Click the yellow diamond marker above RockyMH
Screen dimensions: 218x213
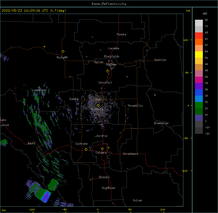pyautogui.click(x=63, y=52)
